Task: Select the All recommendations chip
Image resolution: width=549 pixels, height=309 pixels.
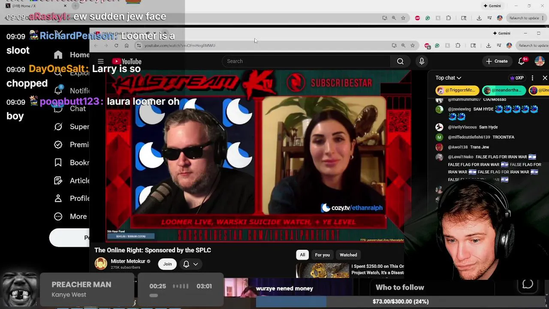Action: tap(302, 255)
